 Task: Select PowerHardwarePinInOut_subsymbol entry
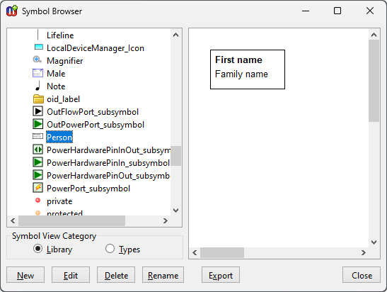[108, 150]
